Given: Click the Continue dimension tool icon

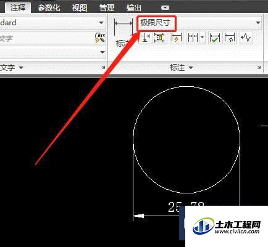Looking at the screenshot, I should pos(193,38).
